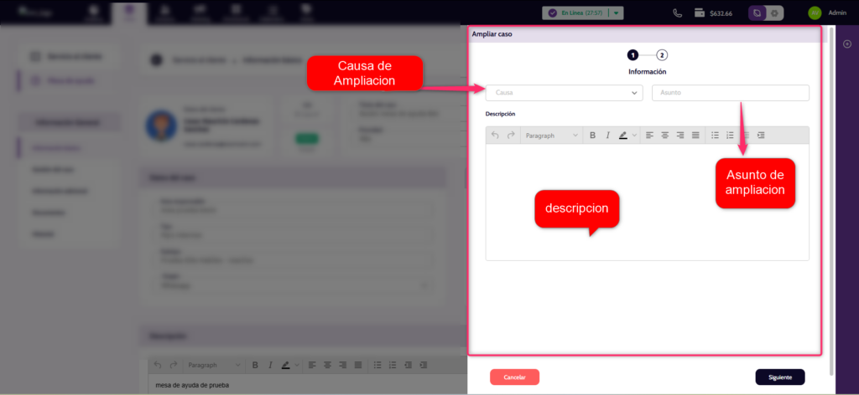The image size is (859, 395).
Task: Open the Causa dropdown
Action: 565,93
